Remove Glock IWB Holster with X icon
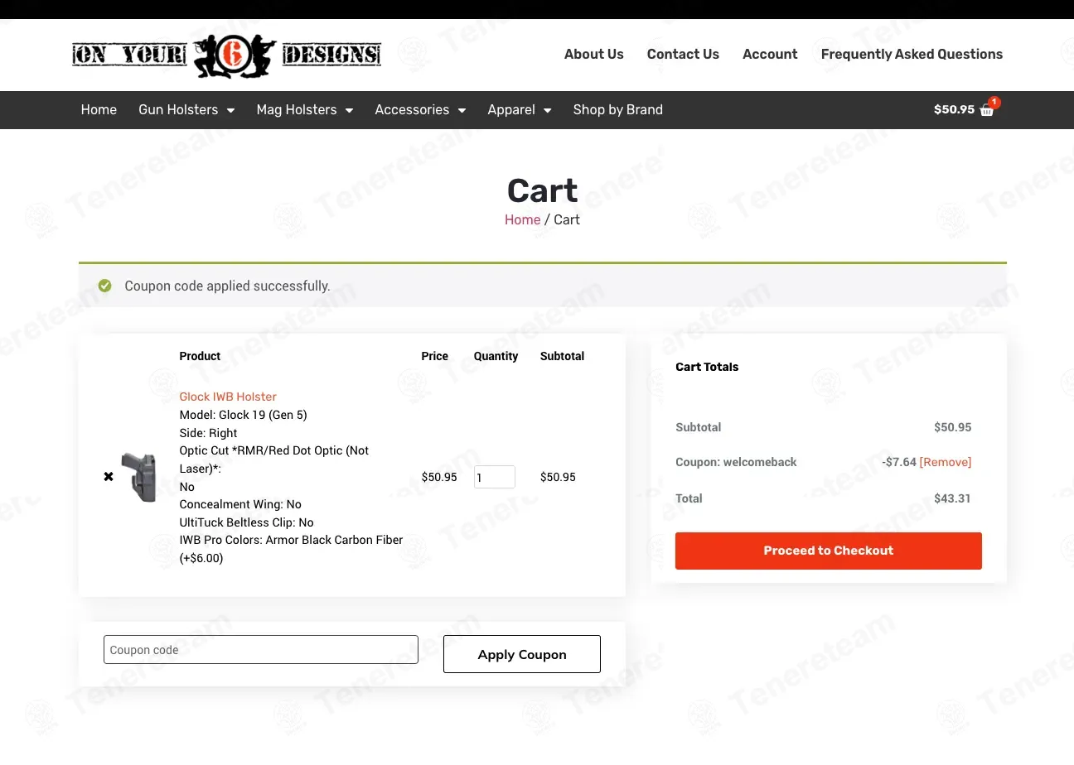 coord(109,477)
